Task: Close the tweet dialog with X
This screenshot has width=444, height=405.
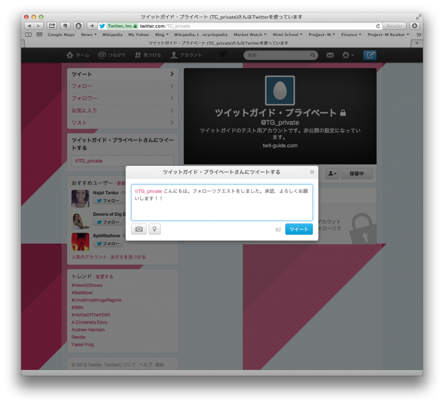Action: coord(312,172)
